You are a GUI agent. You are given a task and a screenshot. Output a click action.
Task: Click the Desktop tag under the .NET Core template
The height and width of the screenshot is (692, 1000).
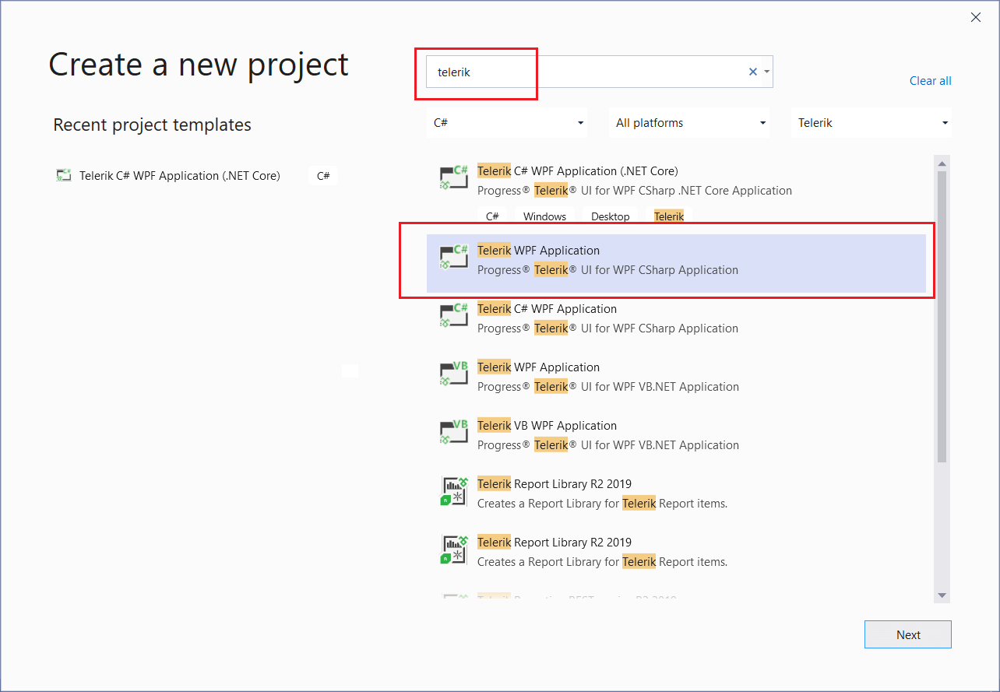point(610,216)
